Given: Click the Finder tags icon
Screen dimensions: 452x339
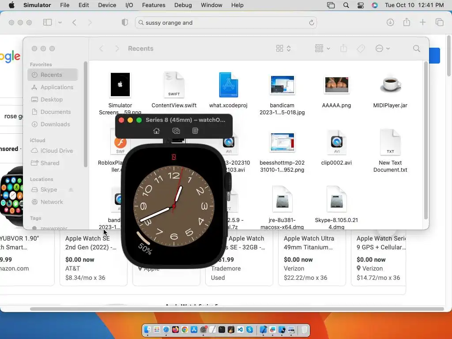Looking at the screenshot, I should pos(361,49).
